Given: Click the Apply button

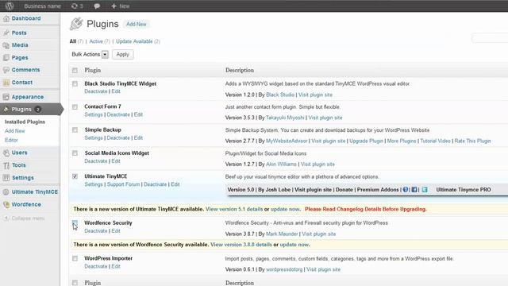Looking at the screenshot, I should coord(123,55).
